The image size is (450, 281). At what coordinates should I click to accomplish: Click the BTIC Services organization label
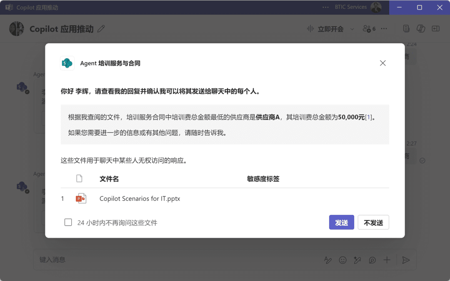[351, 7]
